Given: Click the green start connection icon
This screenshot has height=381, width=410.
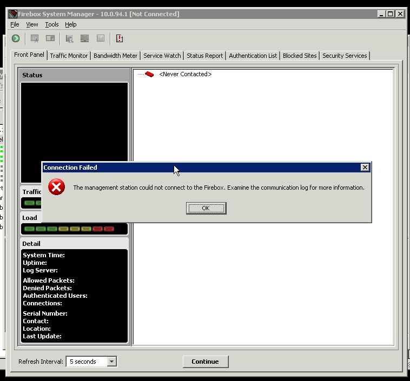Looking at the screenshot, I should [x=16, y=38].
